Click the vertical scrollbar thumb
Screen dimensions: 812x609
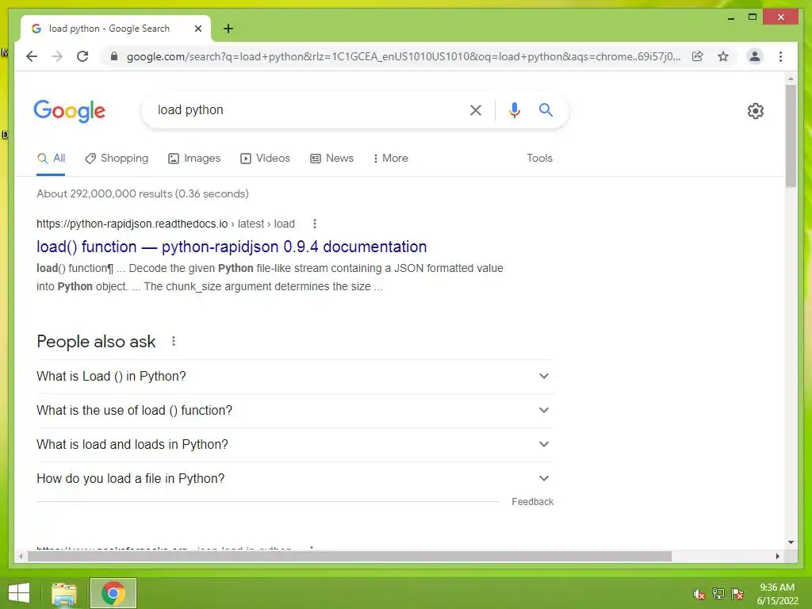(791, 136)
